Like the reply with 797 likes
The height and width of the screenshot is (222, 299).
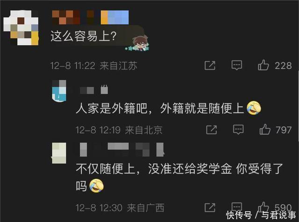point(265,129)
